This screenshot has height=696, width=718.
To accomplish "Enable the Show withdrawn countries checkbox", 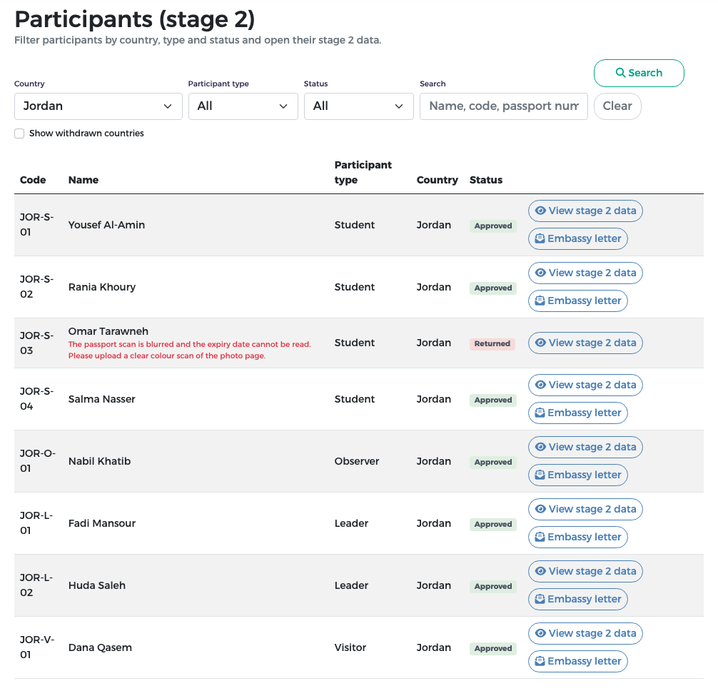I will coord(19,133).
